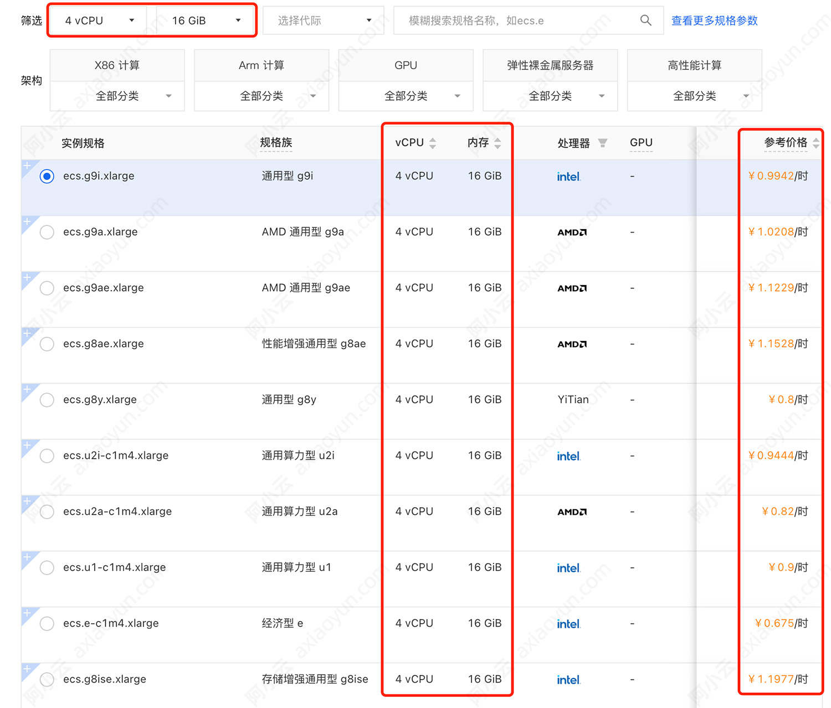Image resolution: width=831 pixels, height=708 pixels.
Task: Open the 4 vCPU filter dropdown
Action: pos(99,20)
